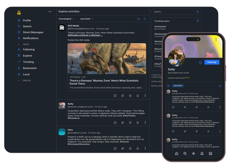Click the dinosaur article preview image
This screenshot has height=165, width=232.
click(107, 58)
